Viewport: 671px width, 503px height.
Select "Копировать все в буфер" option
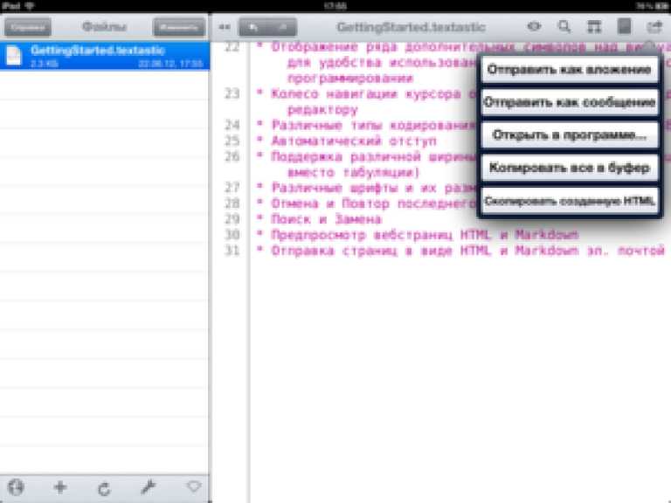click(570, 168)
